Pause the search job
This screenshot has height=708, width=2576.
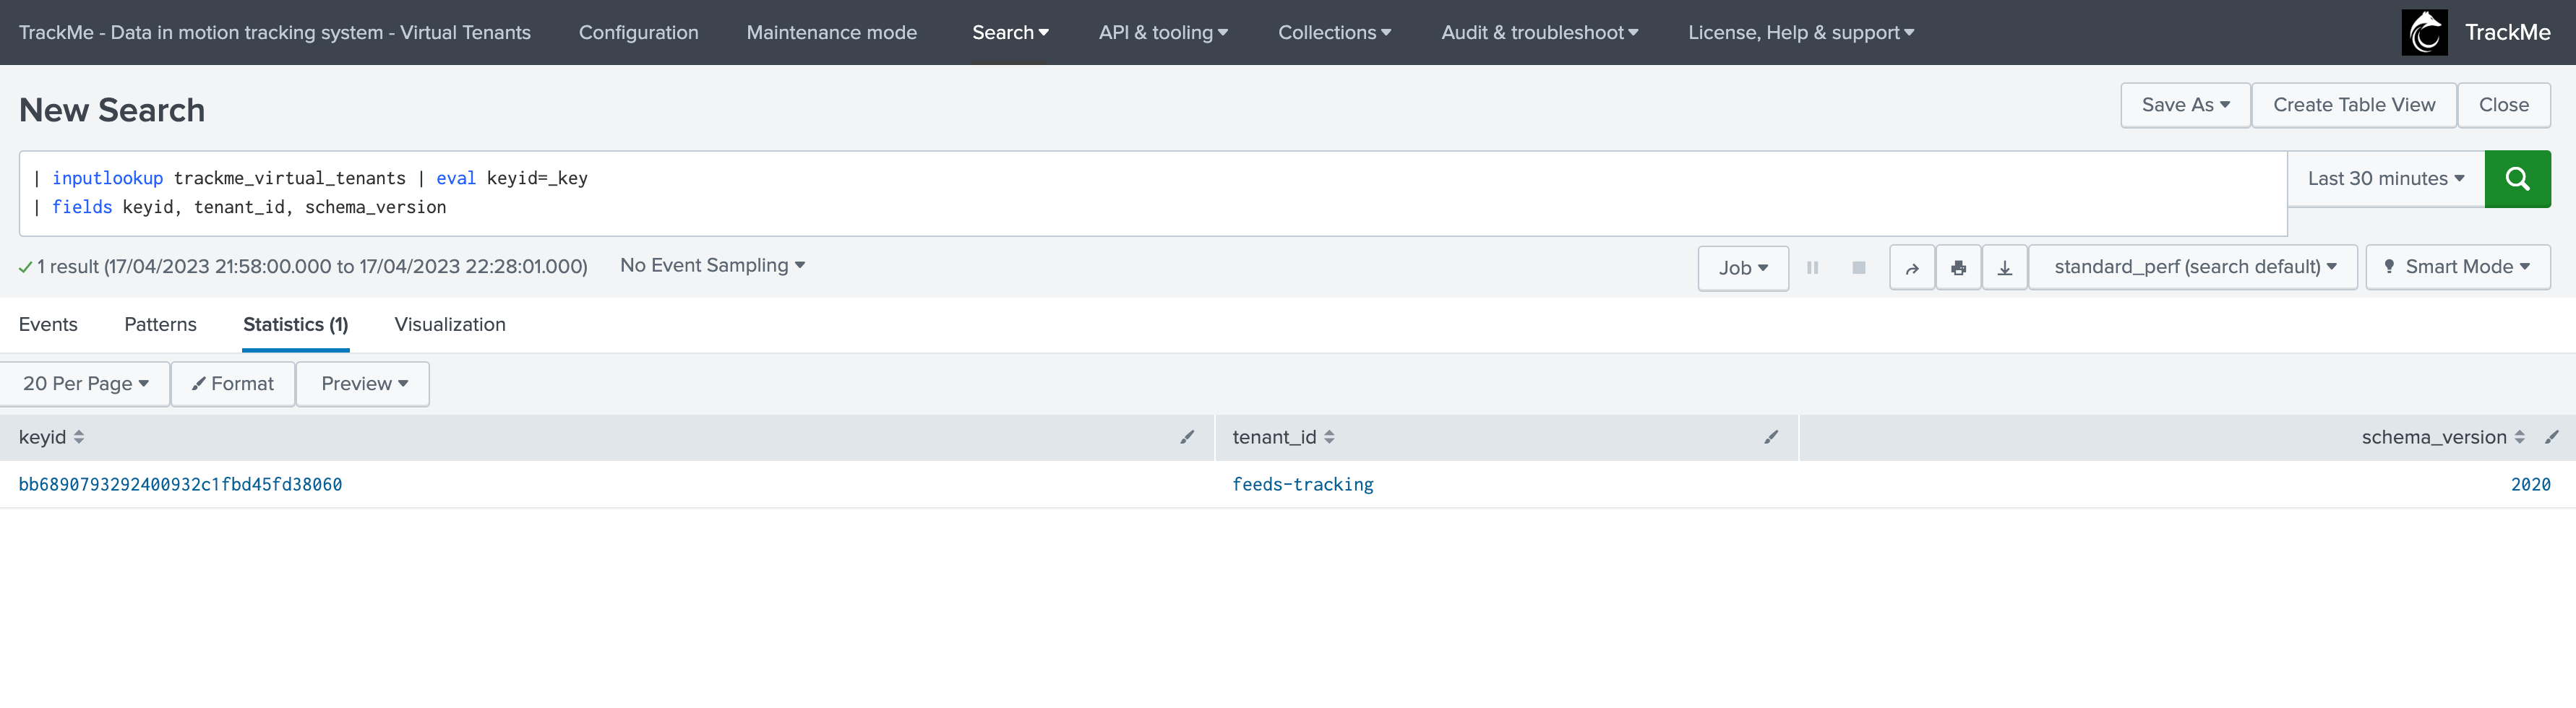coord(1812,268)
